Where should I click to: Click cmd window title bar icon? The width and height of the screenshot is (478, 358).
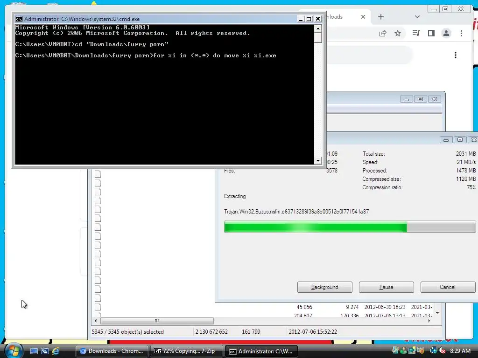click(x=19, y=19)
